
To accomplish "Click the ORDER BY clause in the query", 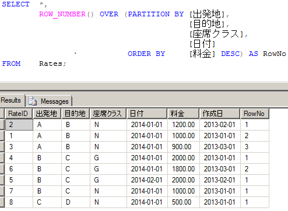I will point(146,54).
